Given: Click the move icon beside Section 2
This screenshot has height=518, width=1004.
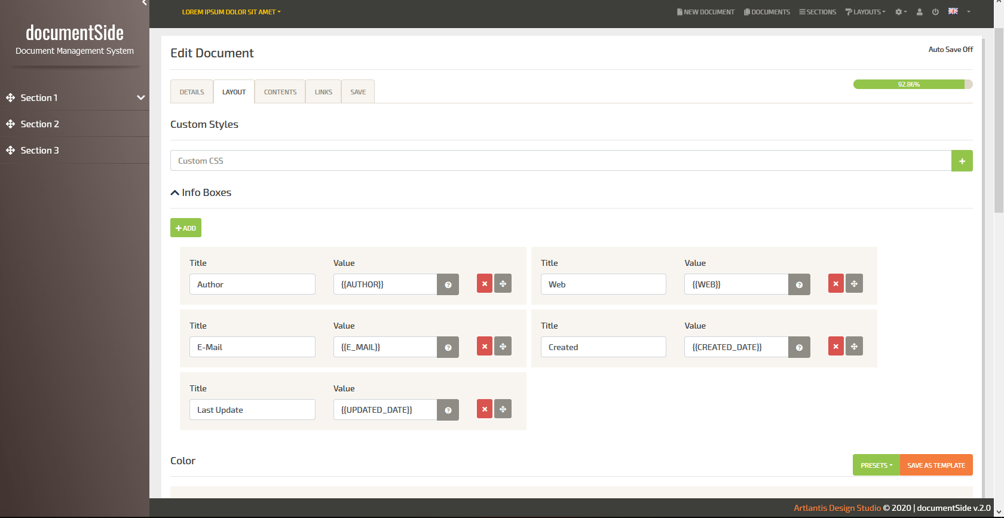Looking at the screenshot, I should click(10, 124).
